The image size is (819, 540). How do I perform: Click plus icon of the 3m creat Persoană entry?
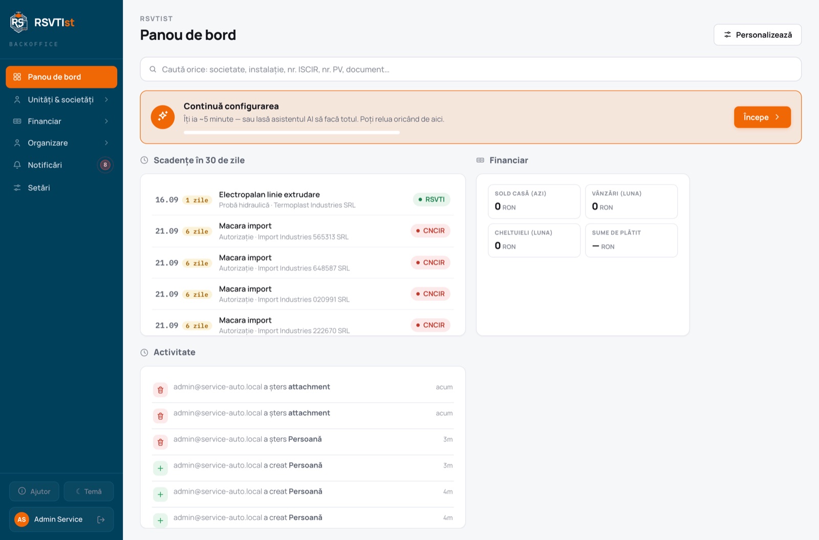tap(160, 468)
